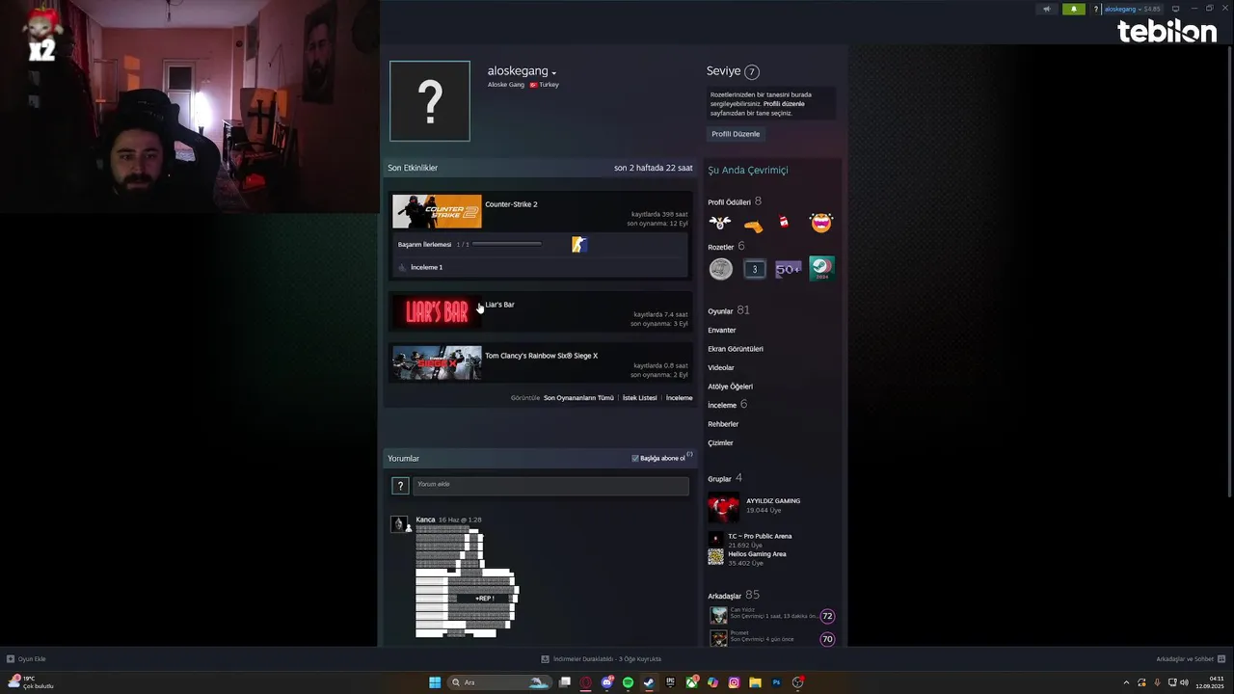Open Son Oynananların Tümü link
This screenshot has width=1234, height=694.
(578, 398)
